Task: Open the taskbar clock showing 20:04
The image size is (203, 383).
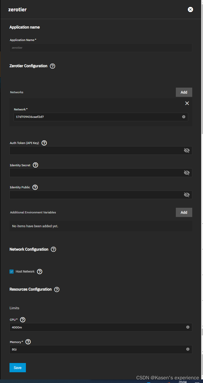Action: pos(182,382)
